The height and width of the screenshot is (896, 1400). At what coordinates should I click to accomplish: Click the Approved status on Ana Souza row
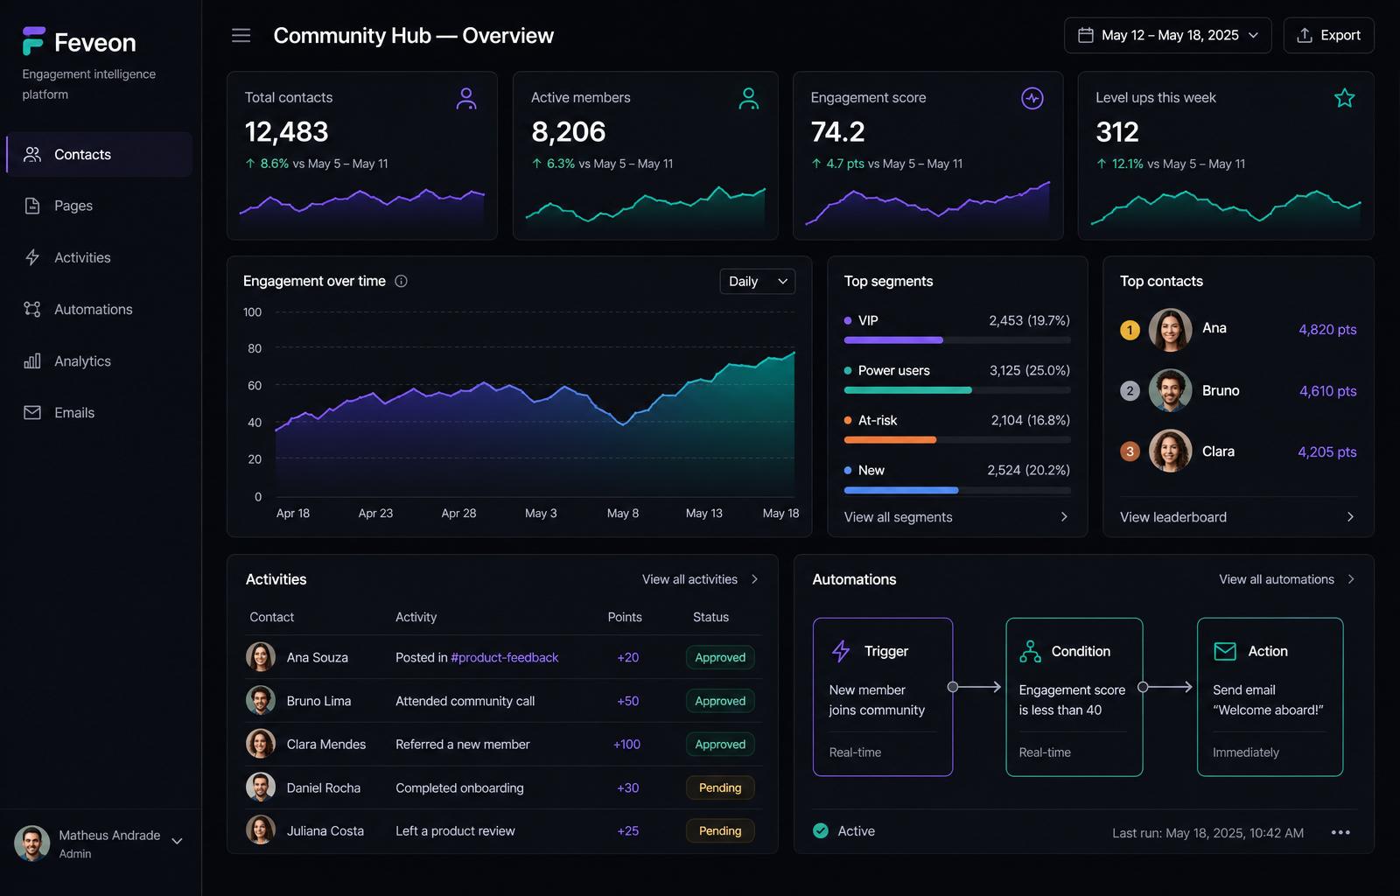(x=720, y=657)
